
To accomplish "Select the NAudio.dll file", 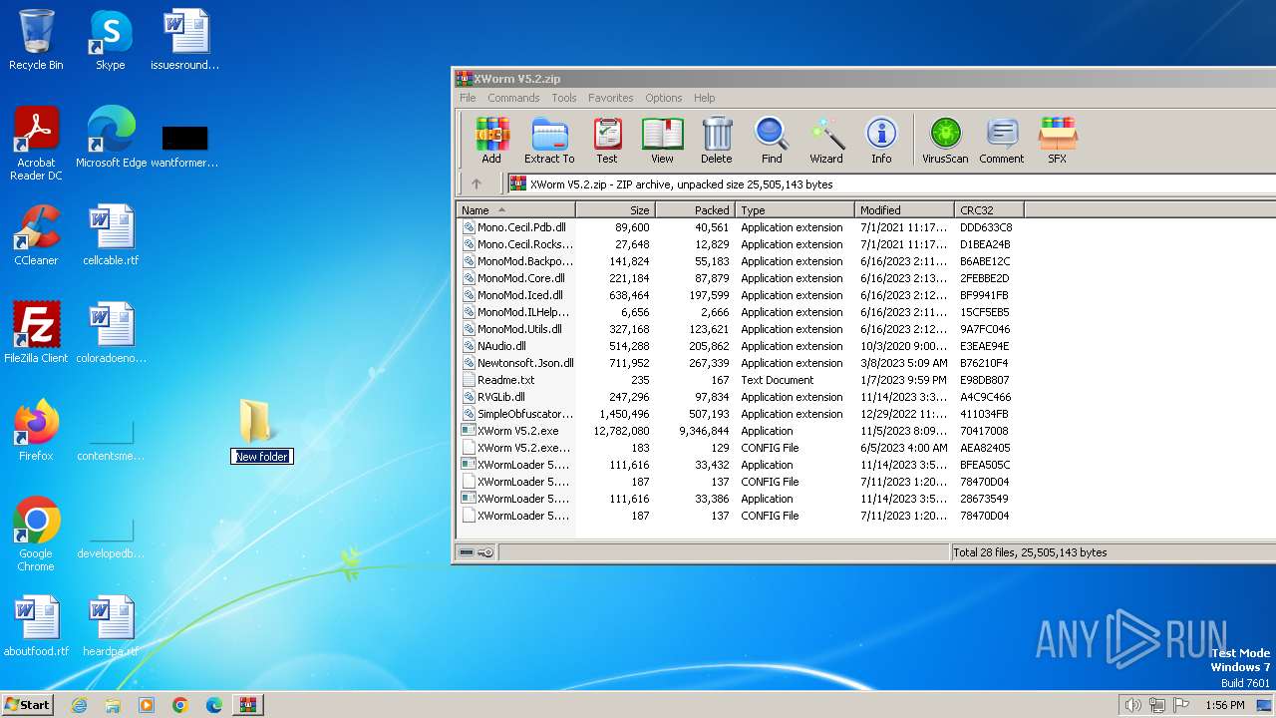I will [x=738, y=346].
